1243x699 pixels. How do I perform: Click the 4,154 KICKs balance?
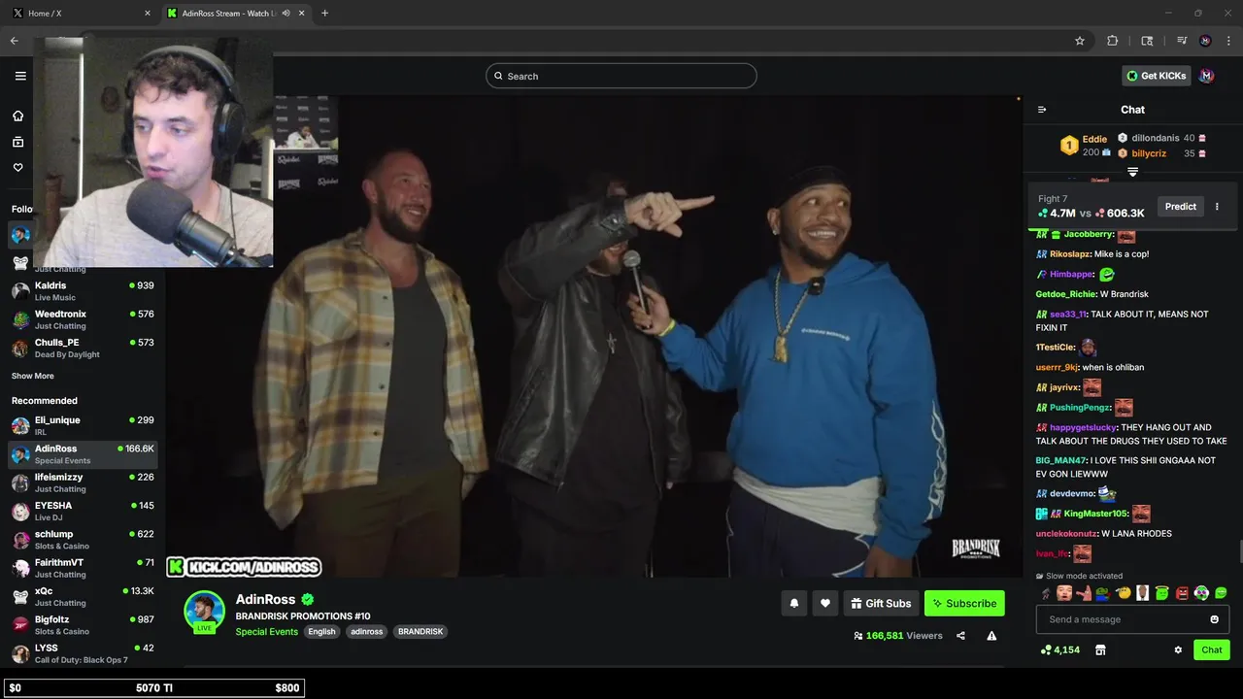(x=1059, y=650)
